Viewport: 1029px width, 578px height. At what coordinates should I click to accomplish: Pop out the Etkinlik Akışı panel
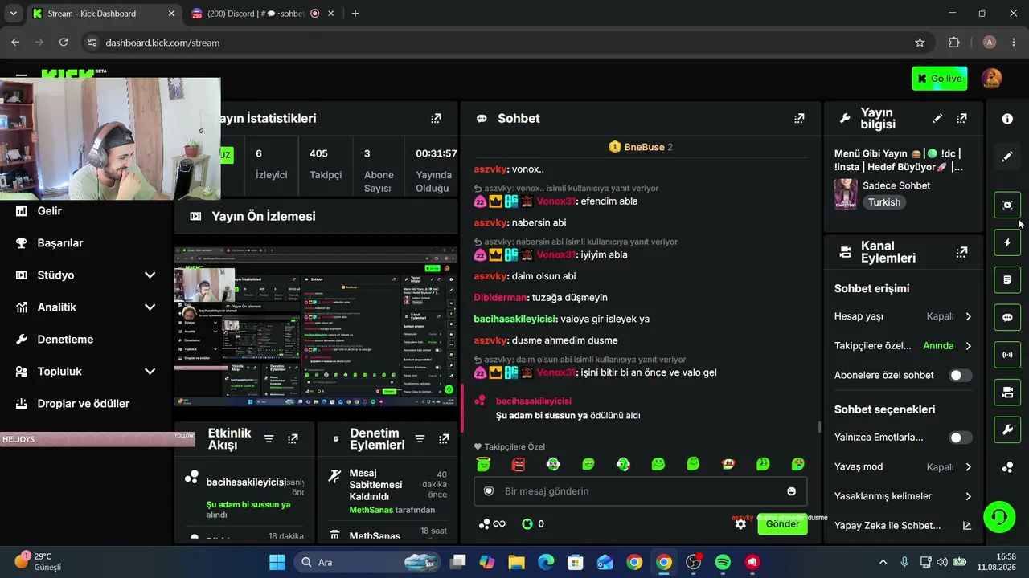click(x=293, y=439)
